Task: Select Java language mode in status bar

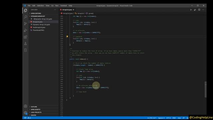Action: tap(179, 118)
